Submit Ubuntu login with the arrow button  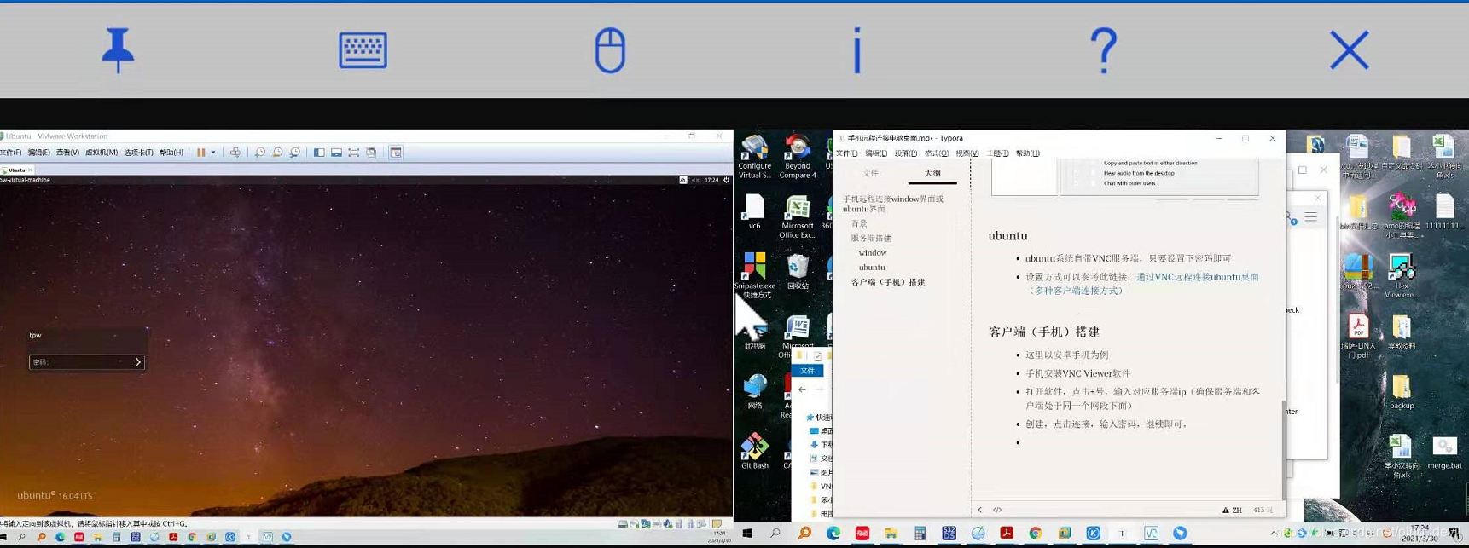pos(138,362)
